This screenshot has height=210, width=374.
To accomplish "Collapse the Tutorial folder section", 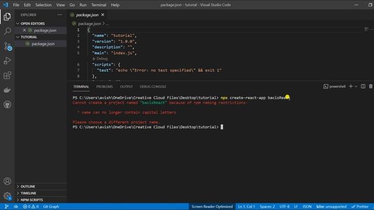I will pyautogui.click(x=18, y=37).
